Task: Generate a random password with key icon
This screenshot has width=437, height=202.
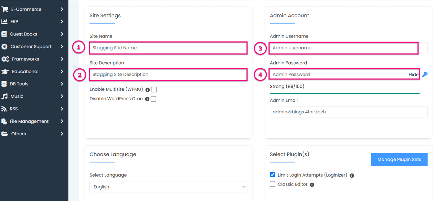Action: click(425, 75)
